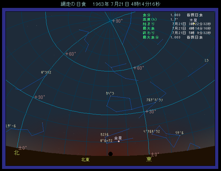
Task: Click the Mizar (ミザール) star label
Action: pyautogui.click(x=10, y=126)
